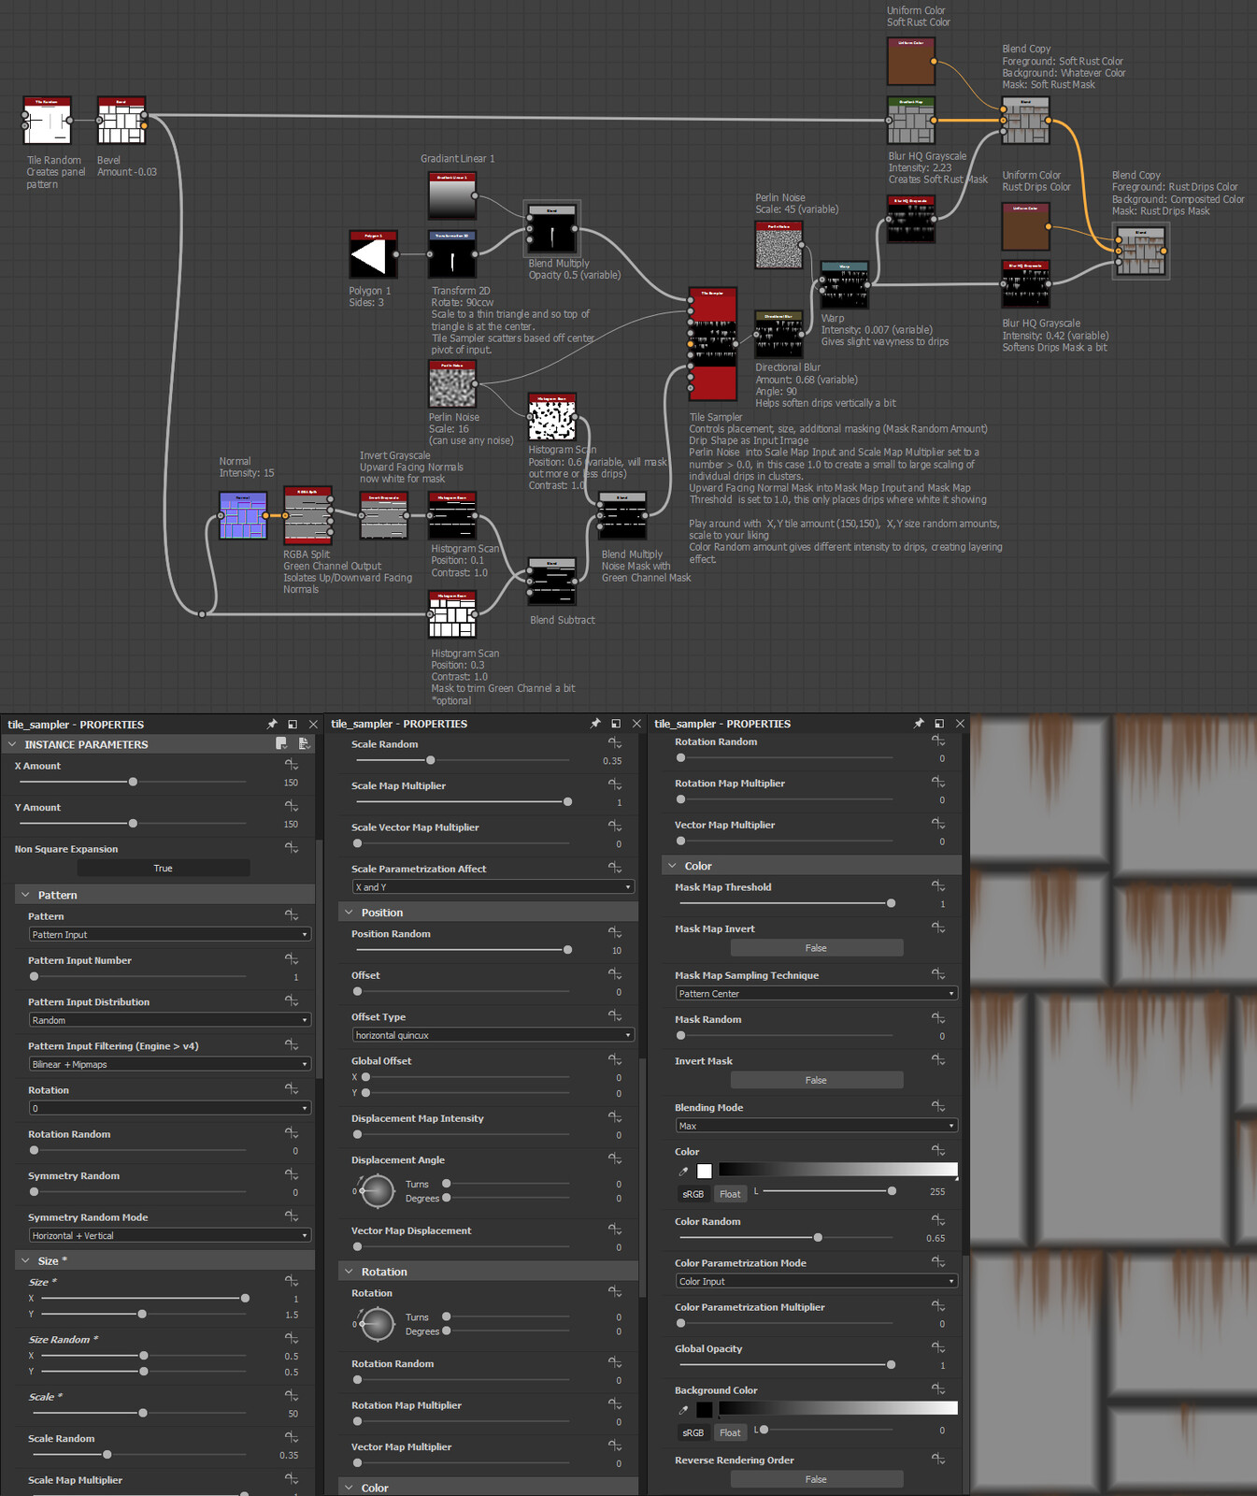Toggle Non Square Expansion True button
The image size is (1257, 1496).
(x=163, y=868)
